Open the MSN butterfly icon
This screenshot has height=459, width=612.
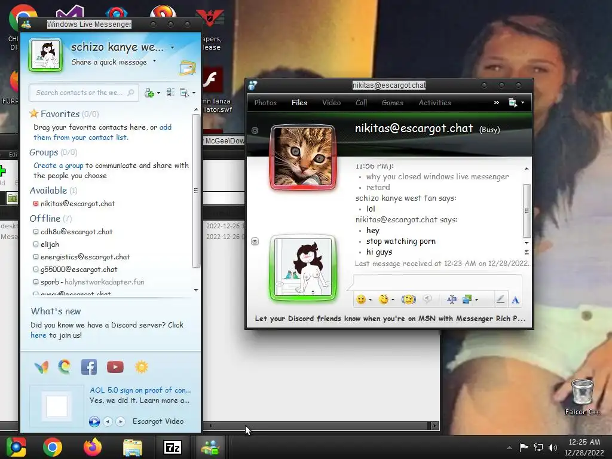(x=41, y=367)
